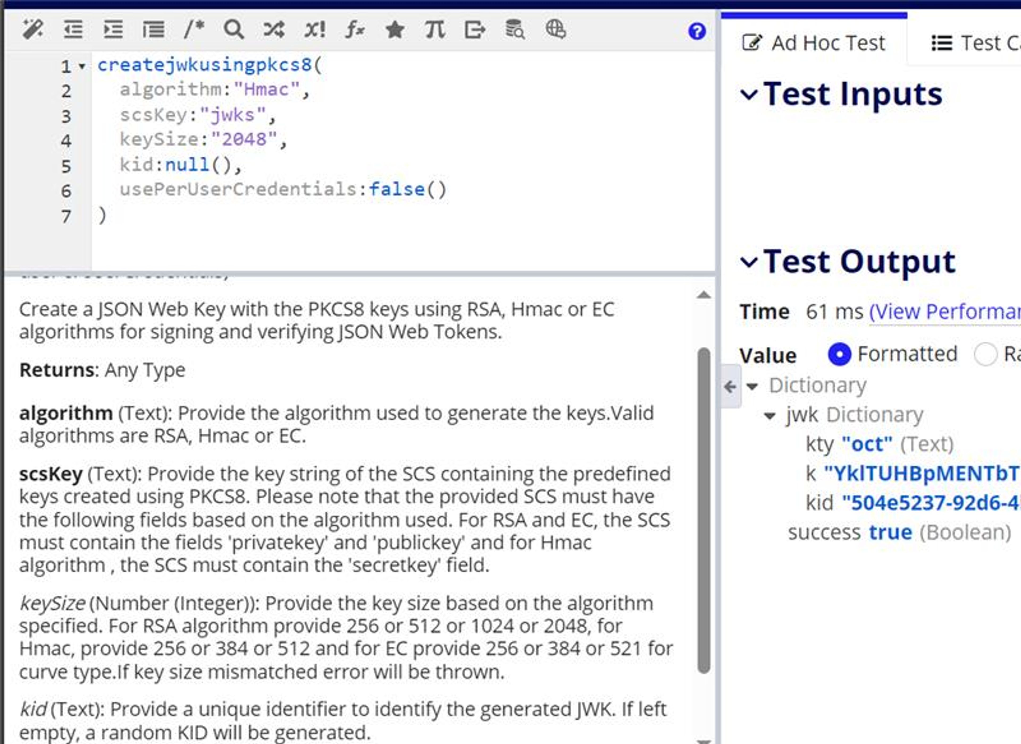Click the kty "oct" output row

tap(880, 445)
